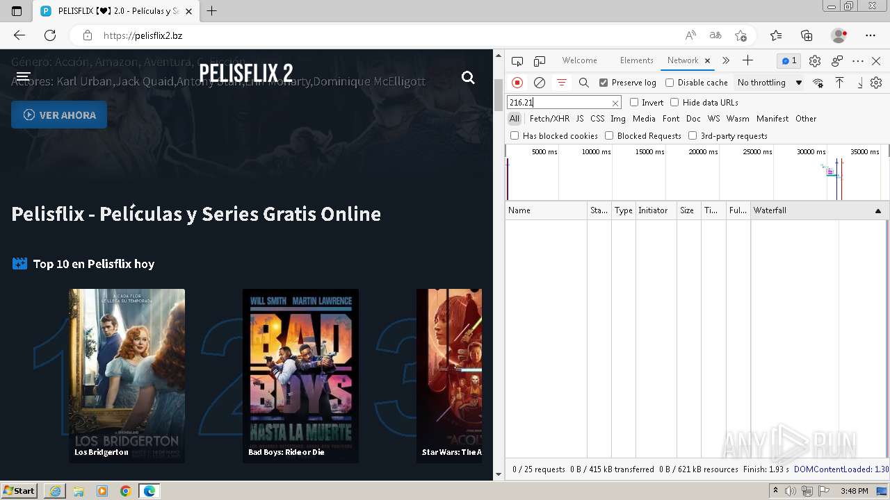This screenshot has height=500, width=890.
Task: Open Bad Boys: Ride or Die poster
Action: pyautogui.click(x=300, y=376)
